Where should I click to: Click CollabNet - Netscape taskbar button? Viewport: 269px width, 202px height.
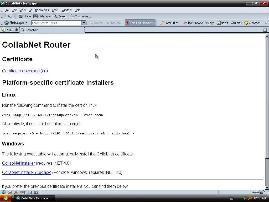(x=34, y=198)
